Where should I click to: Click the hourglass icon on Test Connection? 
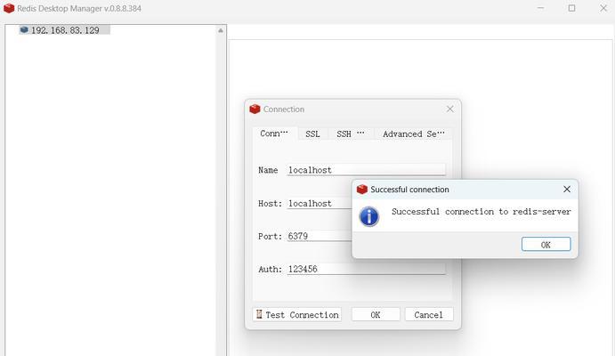click(259, 314)
